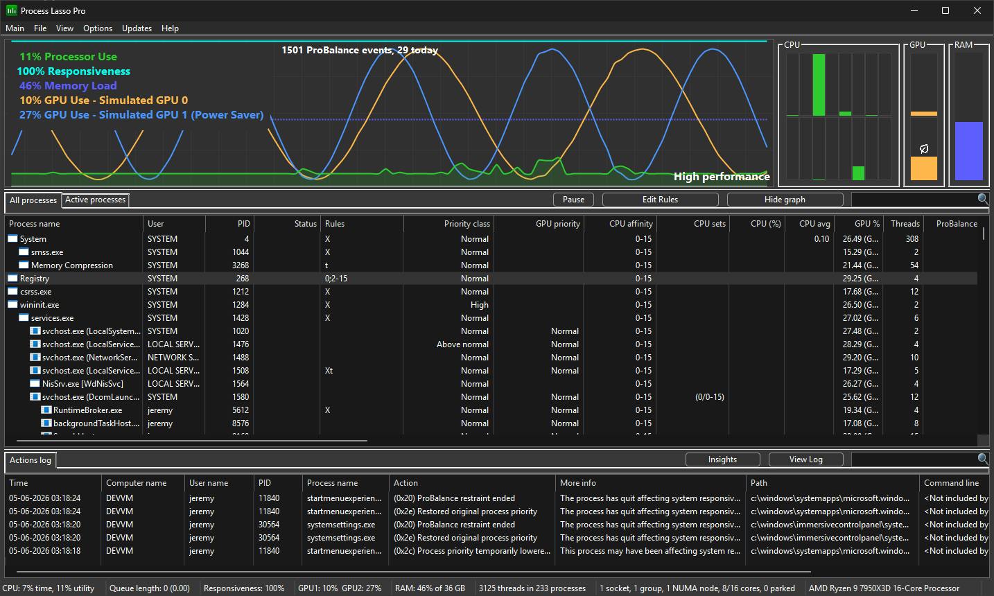Image resolution: width=994 pixels, height=596 pixels.
Task: Open the Options menu
Action: point(98,28)
